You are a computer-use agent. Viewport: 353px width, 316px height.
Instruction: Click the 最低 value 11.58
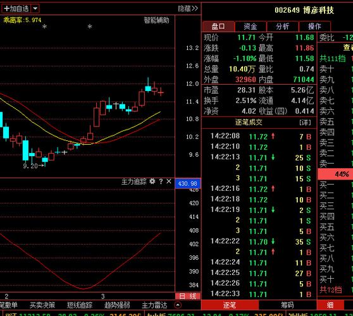304,59
